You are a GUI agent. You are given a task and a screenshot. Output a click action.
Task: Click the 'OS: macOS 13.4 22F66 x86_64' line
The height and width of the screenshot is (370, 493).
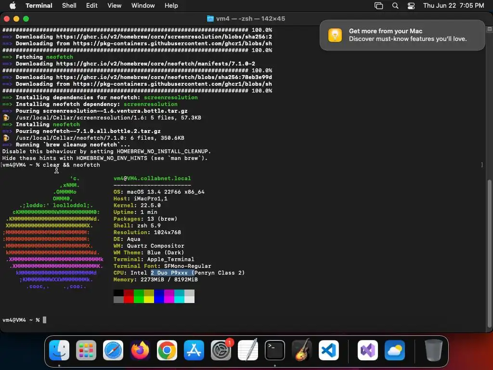point(159,192)
